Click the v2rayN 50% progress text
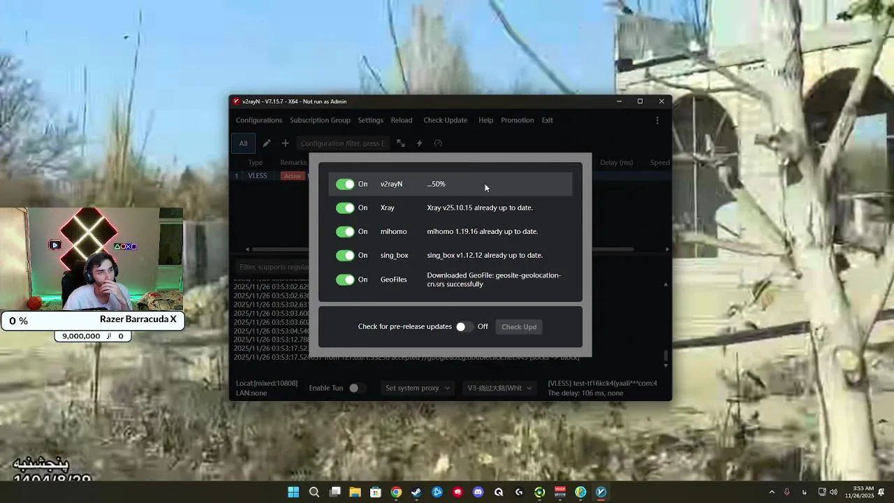 pos(436,184)
